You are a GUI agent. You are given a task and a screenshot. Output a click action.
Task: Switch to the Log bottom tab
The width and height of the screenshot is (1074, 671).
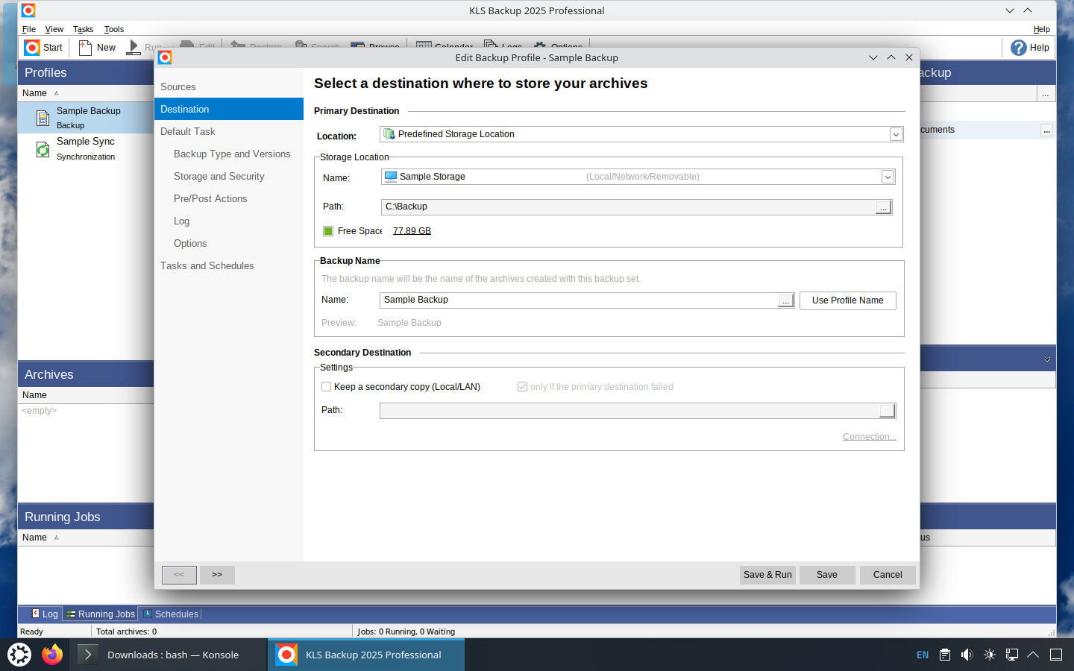tap(45, 614)
